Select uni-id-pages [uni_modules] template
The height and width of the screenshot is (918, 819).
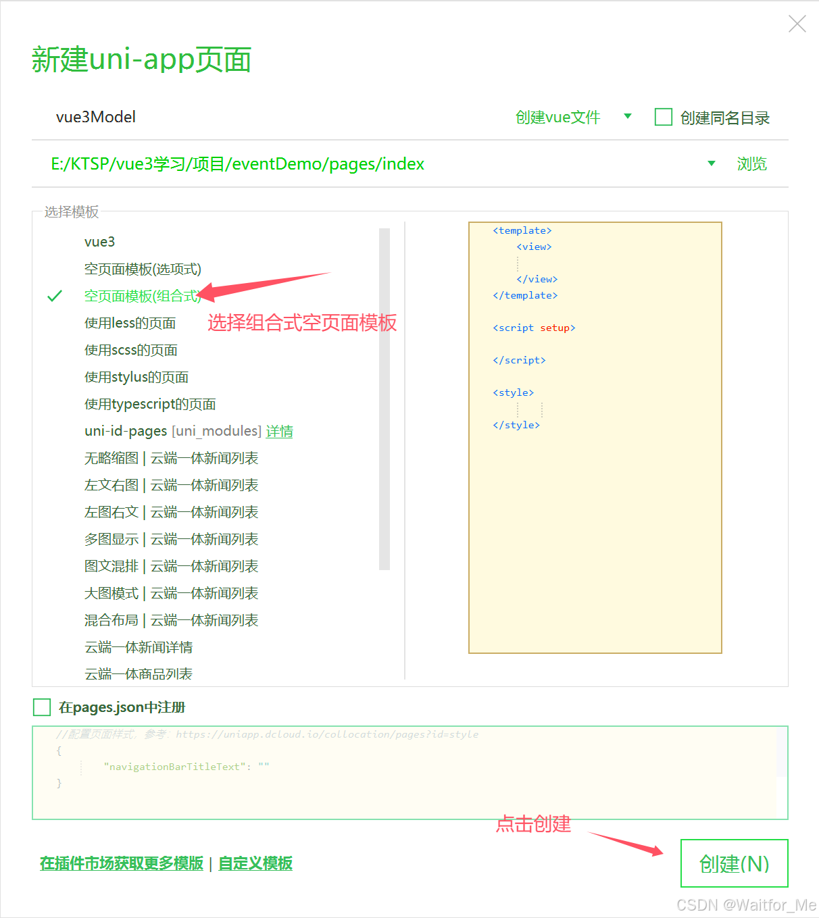click(172, 431)
